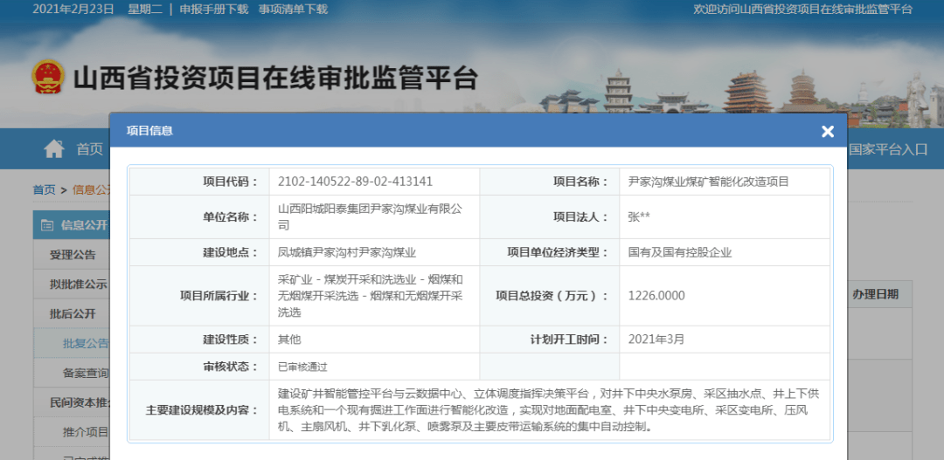
Task: Click the home icon in the navigation bar
Action: 54,149
